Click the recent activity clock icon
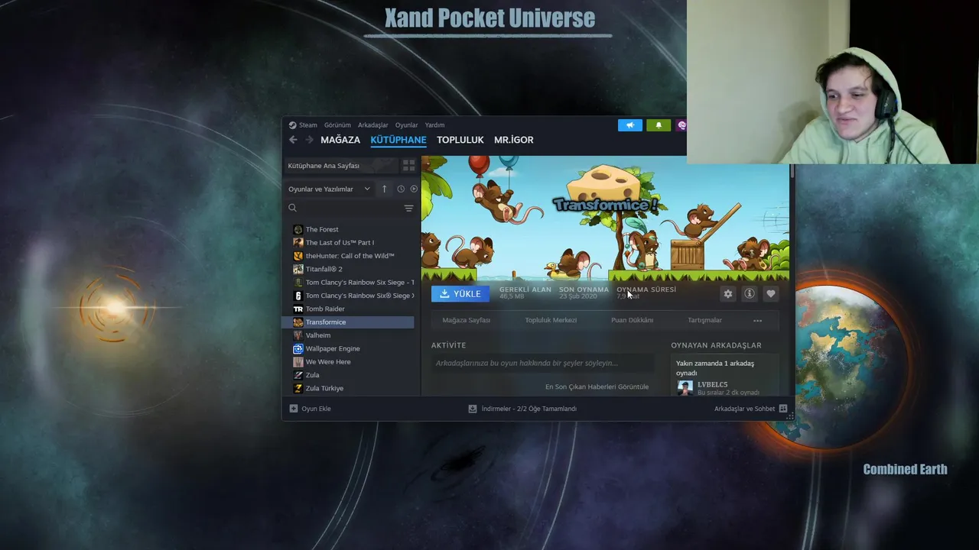The height and width of the screenshot is (550, 979). click(x=401, y=189)
